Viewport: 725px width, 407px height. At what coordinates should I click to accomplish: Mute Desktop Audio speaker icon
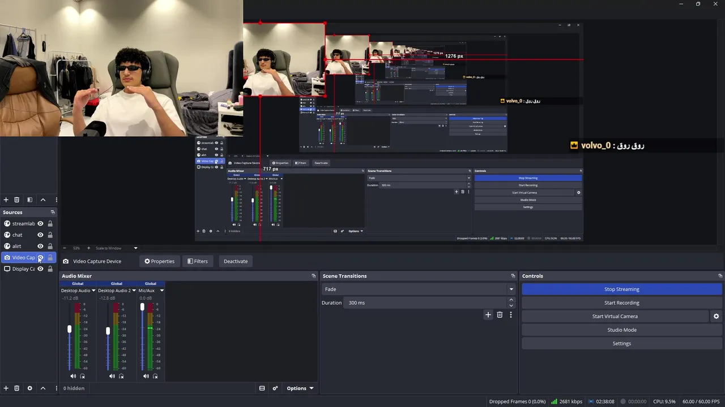[x=73, y=376]
